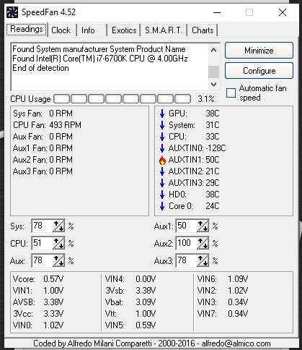Click the Aux2 speed field showing 100
The height and width of the screenshot is (350, 302).
187,243
